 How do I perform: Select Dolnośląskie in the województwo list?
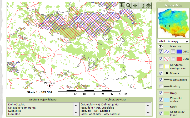17,104
